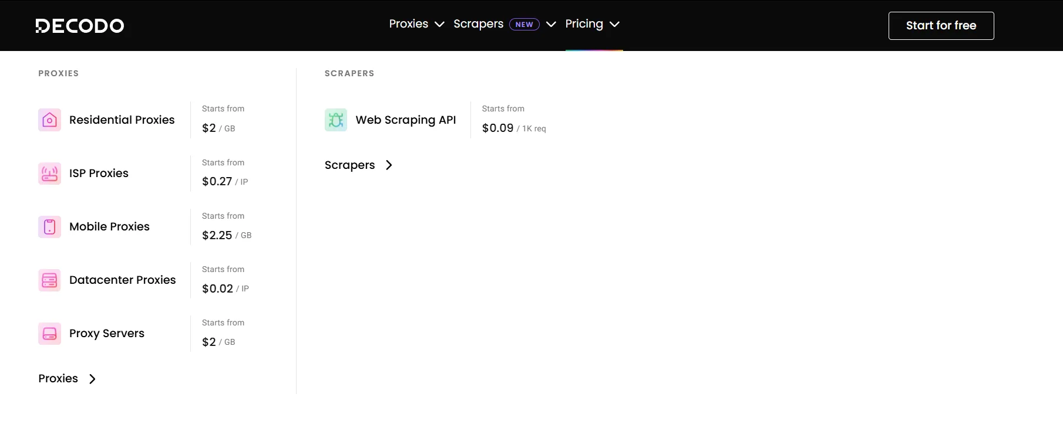1063x421 pixels.
Task: Click the Proxy Servers icon
Action: point(50,334)
